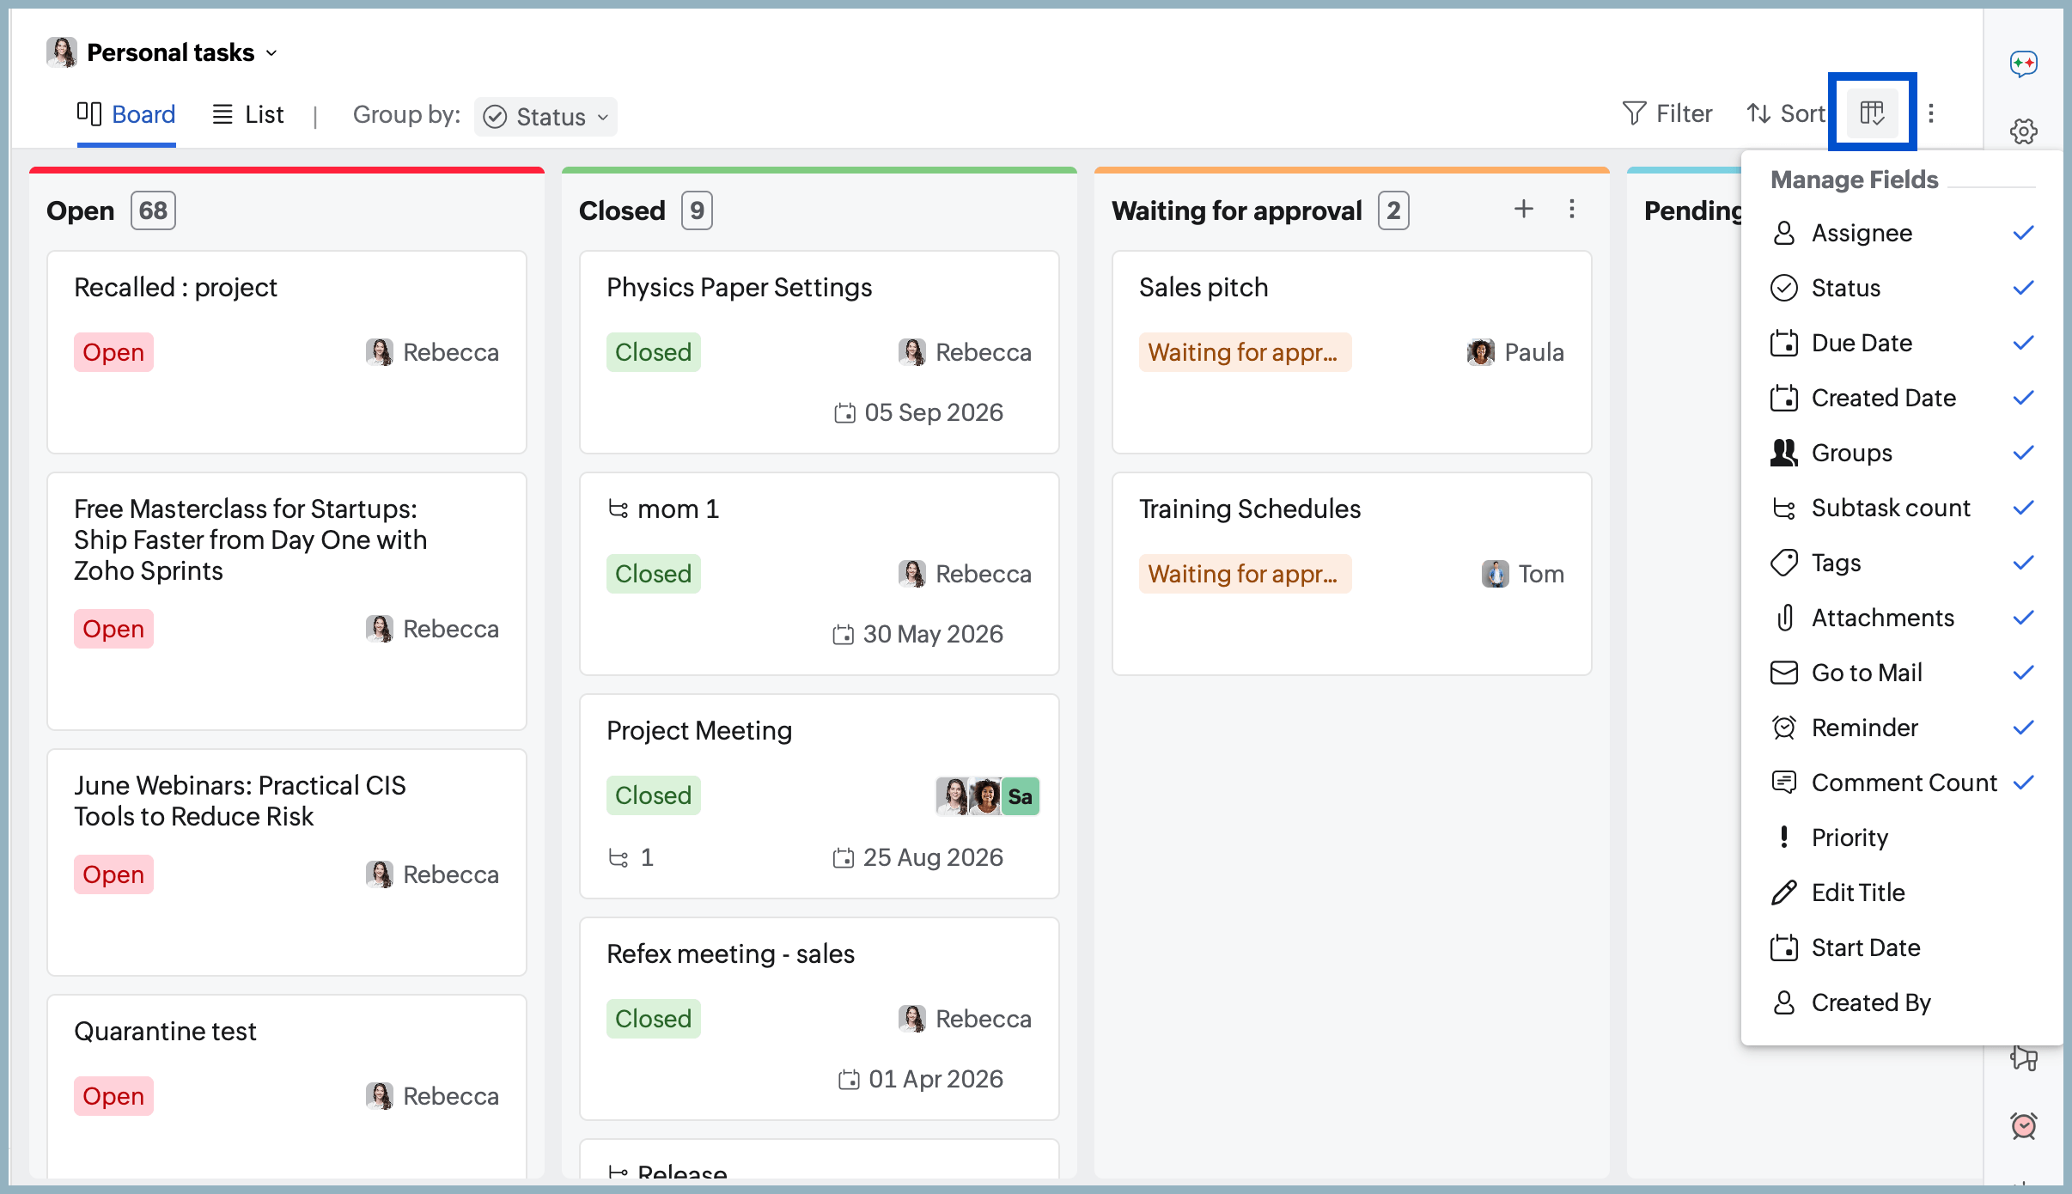This screenshot has height=1194, width=2072.
Task: Change Closed status on mom 1 card
Action: coord(653,574)
